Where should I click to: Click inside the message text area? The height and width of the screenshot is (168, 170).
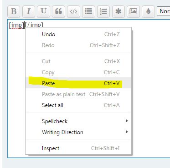tap(150, 88)
